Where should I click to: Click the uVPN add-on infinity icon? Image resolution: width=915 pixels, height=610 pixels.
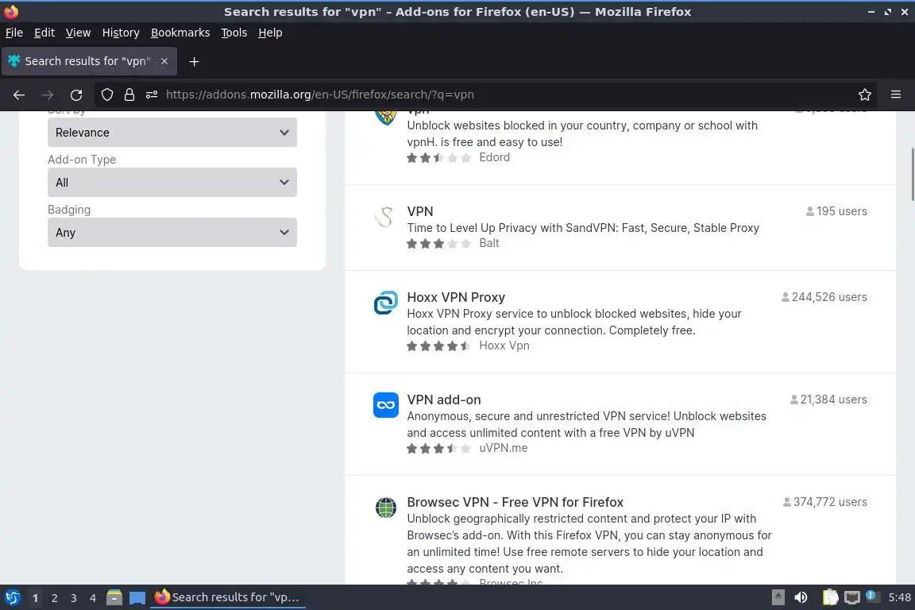tap(386, 405)
